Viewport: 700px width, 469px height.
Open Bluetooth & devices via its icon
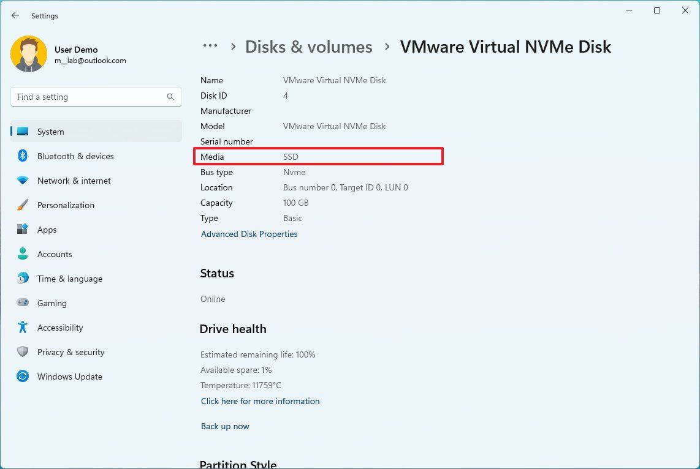point(23,156)
